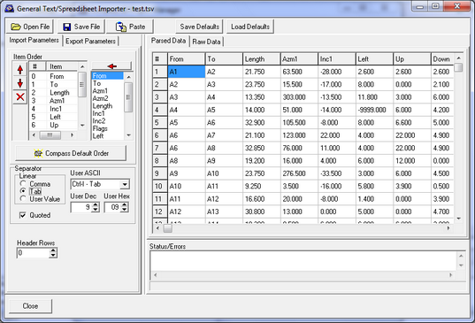Click the 276.500 Azm1 cell in row 9
Image resolution: width=475 pixels, height=323 pixels.
pos(299,173)
